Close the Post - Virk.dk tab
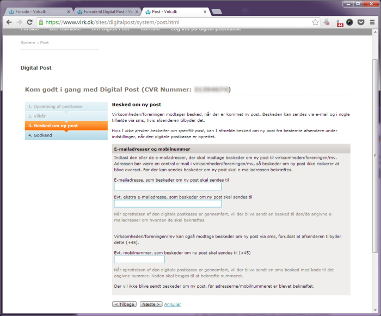This screenshot has width=381, height=316. tap(205, 11)
